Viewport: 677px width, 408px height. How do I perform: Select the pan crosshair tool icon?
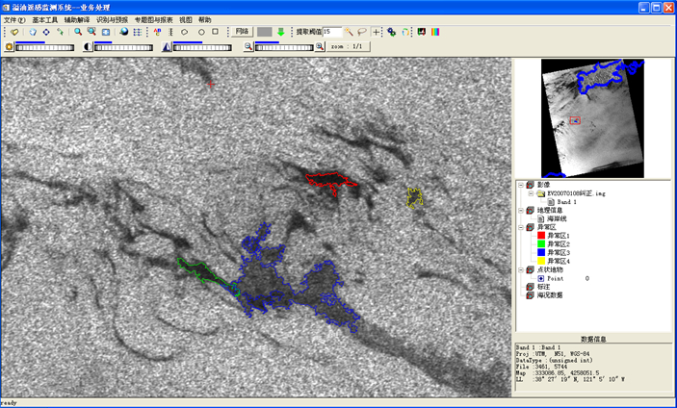pyautogui.click(x=45, y=32)
